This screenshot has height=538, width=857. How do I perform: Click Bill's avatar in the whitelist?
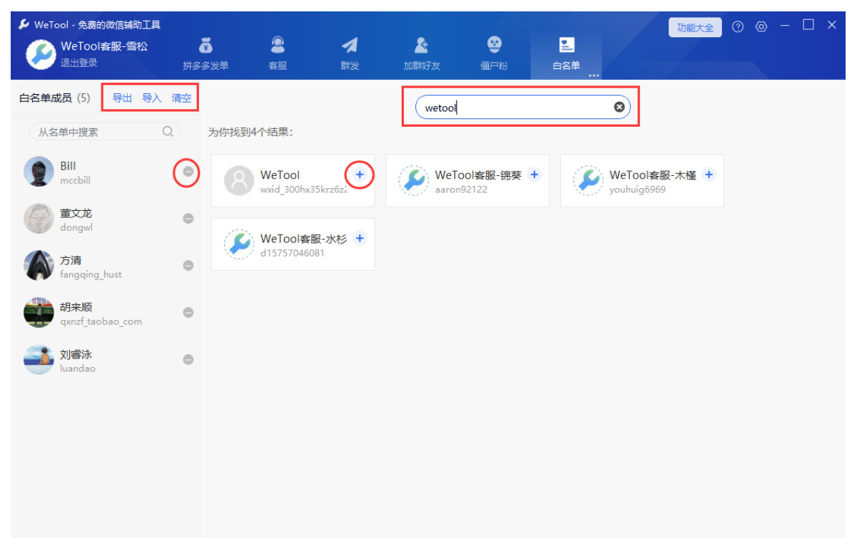tap(39, 172)
